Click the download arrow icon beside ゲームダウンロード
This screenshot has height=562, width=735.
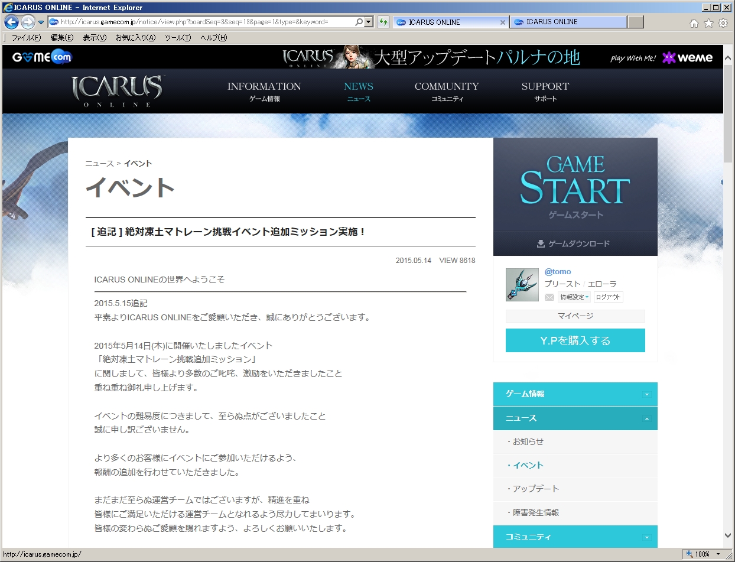(x=541, y=243)
